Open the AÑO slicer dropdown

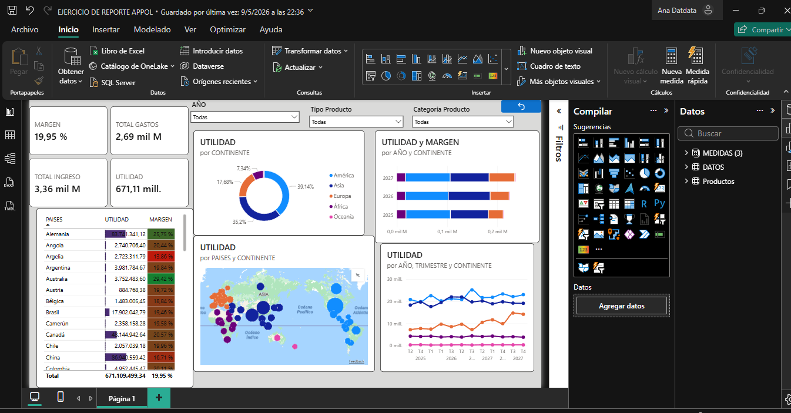coord(245,117)
